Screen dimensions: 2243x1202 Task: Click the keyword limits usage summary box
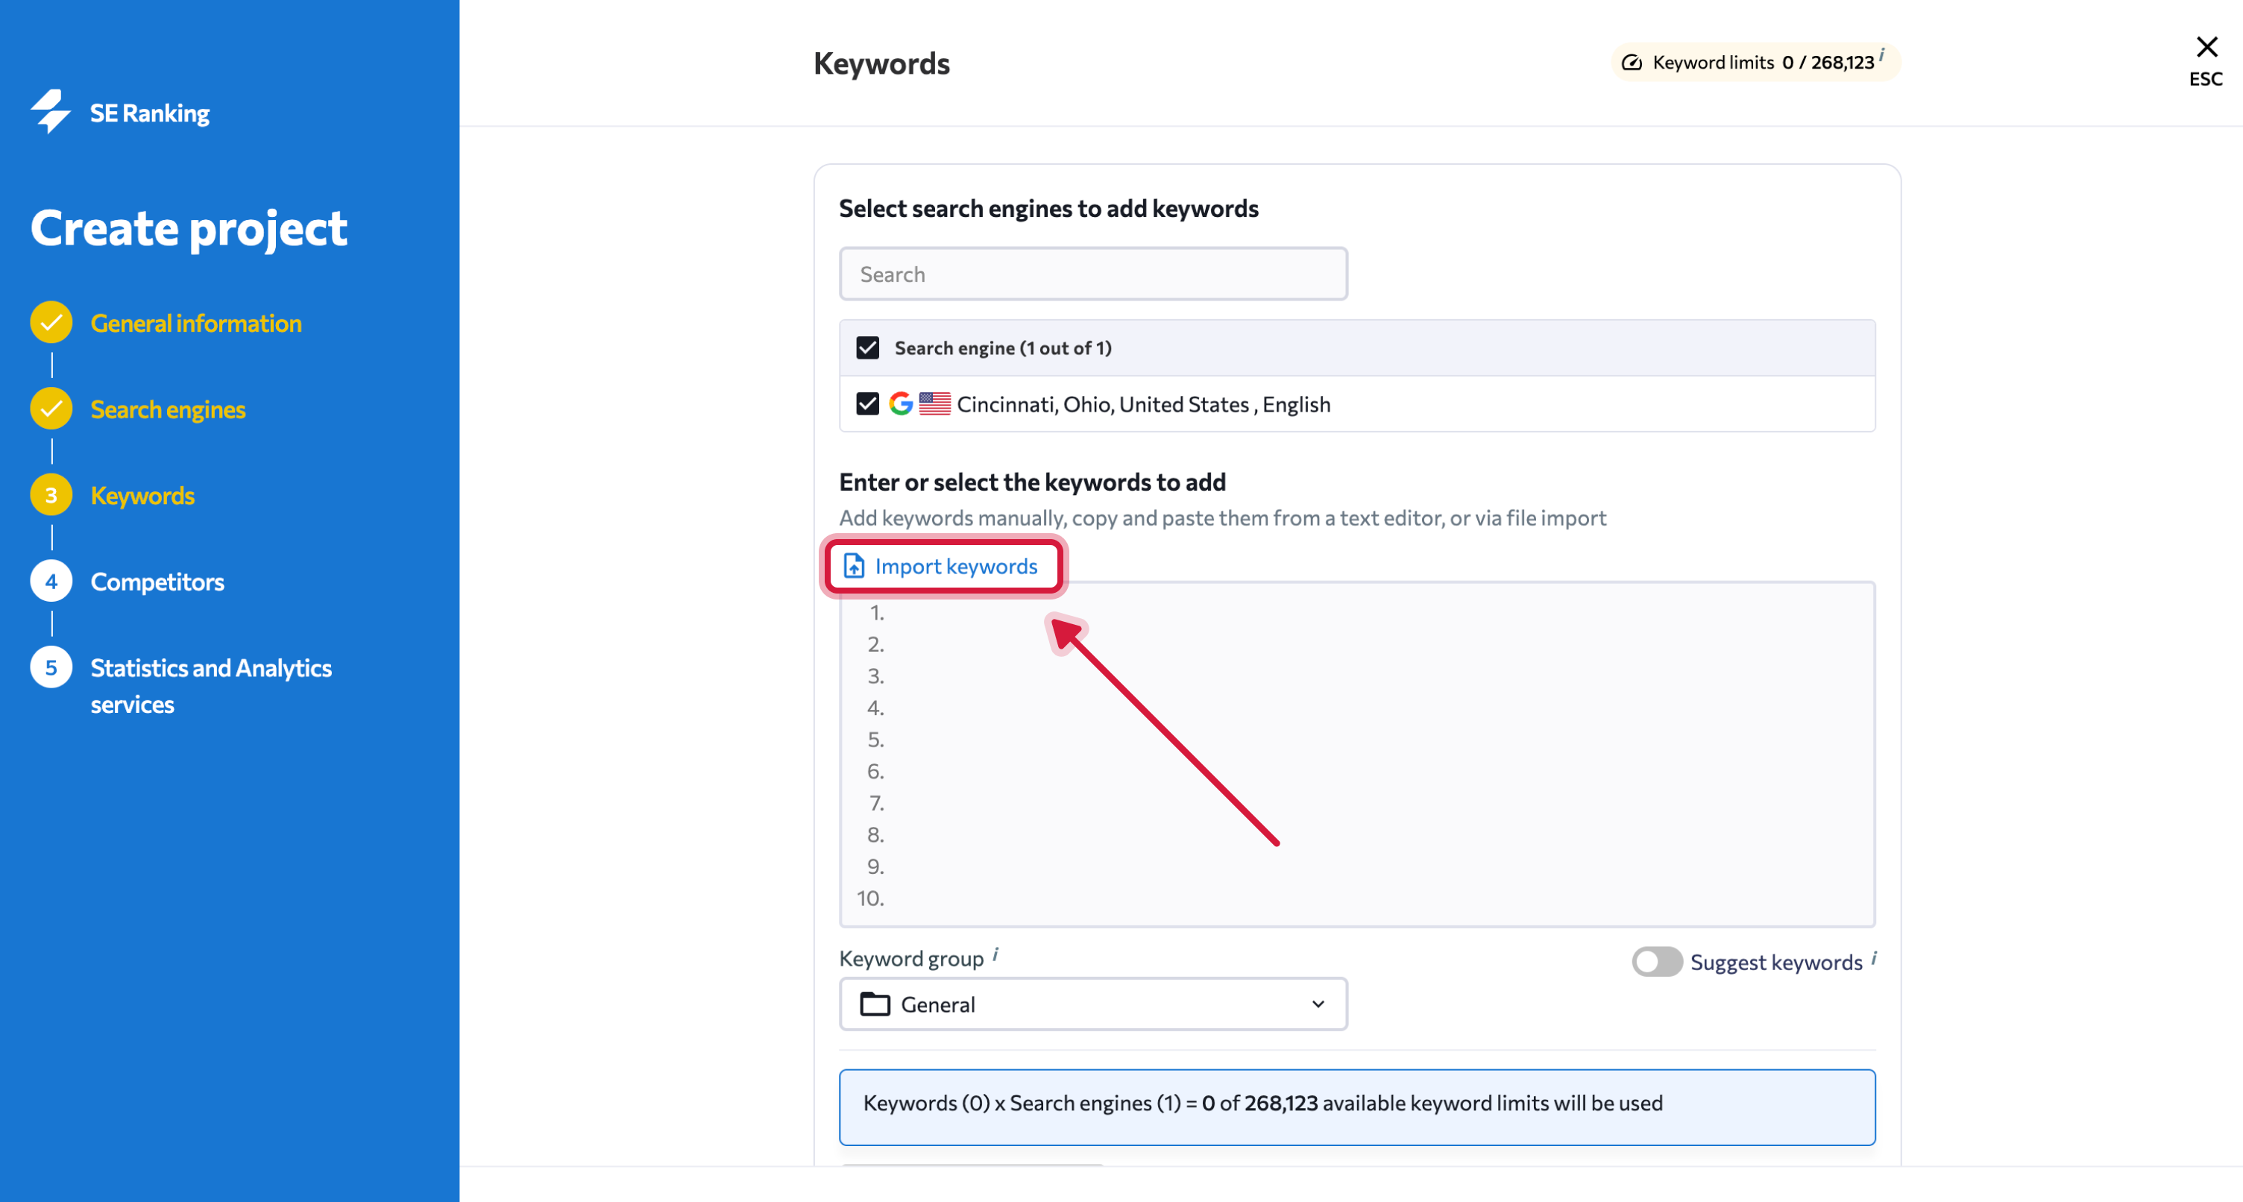(1356, 1107)
